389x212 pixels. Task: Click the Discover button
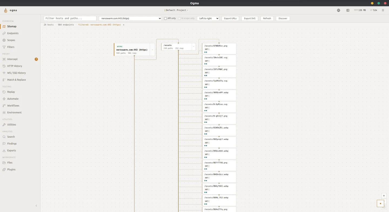tap(283, 18)
